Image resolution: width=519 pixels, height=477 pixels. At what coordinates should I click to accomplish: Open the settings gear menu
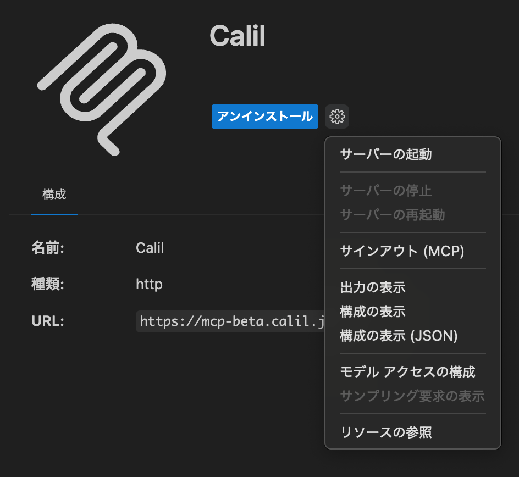click(337, 117)
